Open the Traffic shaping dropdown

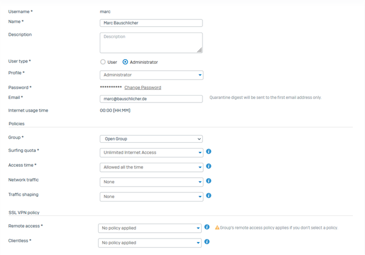151,197
